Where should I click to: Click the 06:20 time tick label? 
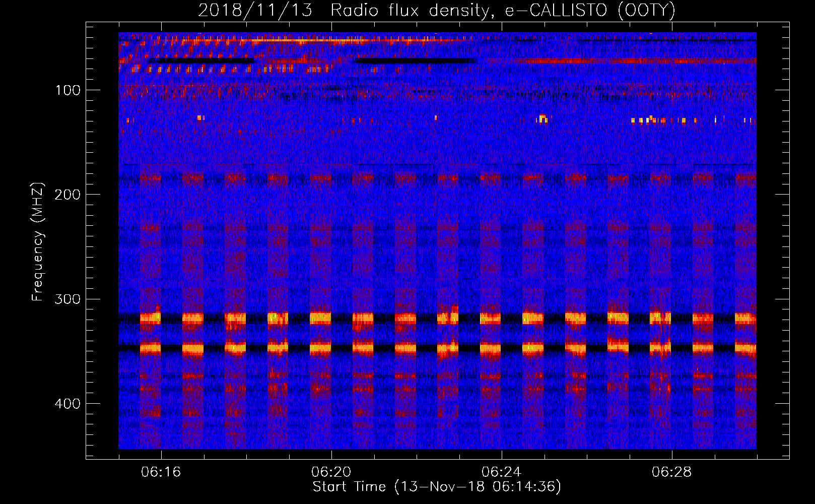tap(331, 472)
